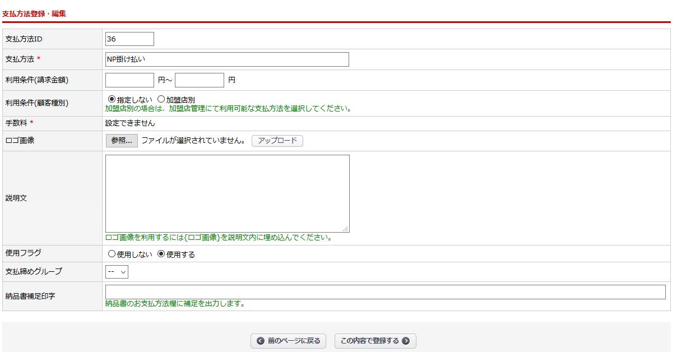Click the left arrow icon on 前のページに戻る

click(261, 341)
